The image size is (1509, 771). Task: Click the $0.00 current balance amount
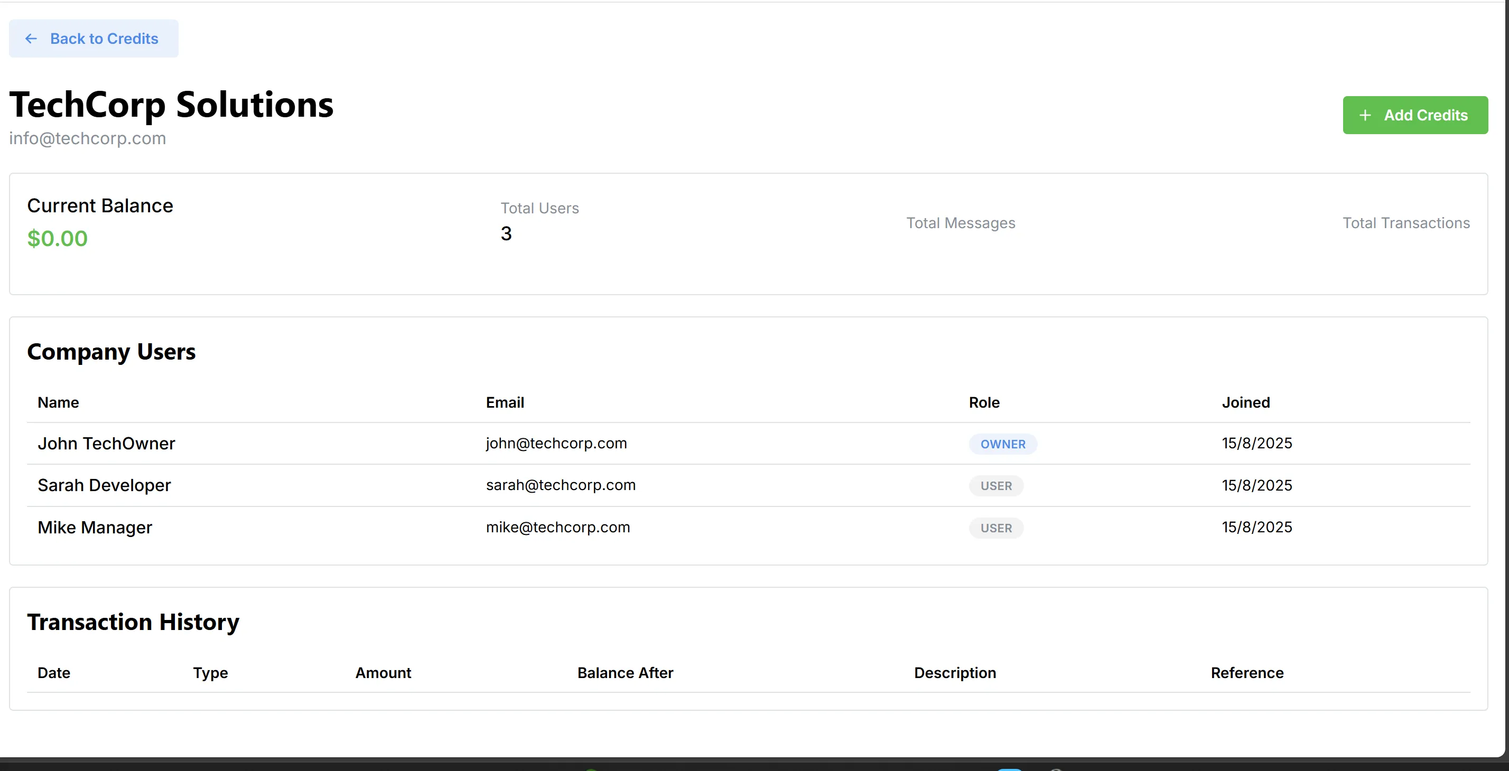(x=58, y=239)
